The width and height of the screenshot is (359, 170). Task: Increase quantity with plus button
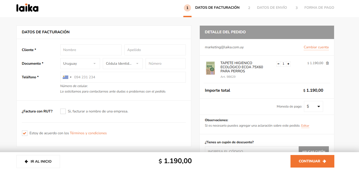pos(288,64)
